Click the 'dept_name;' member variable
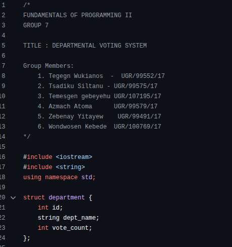The image size is (232, 247). 81,218
